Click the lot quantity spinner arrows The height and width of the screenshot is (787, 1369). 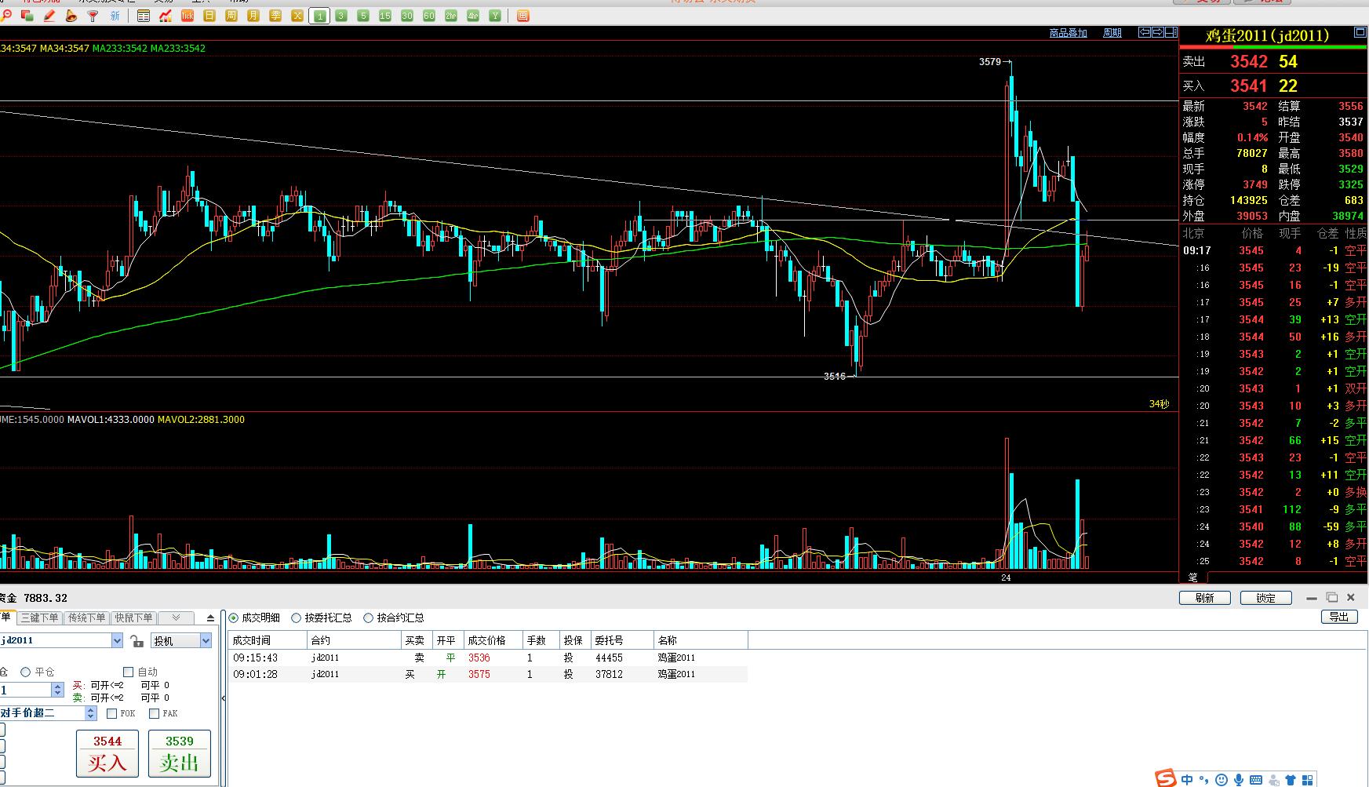[57, 690]
